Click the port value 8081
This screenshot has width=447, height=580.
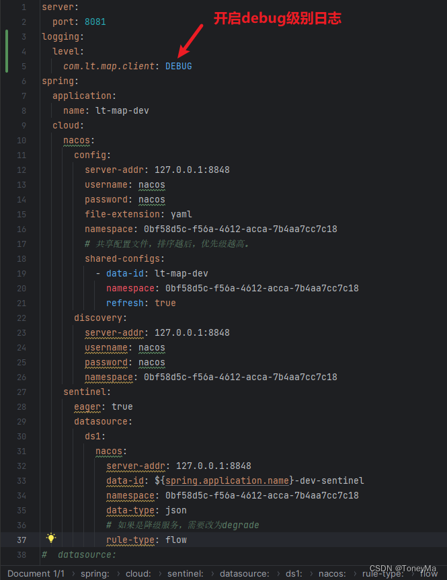click(95, 22)
